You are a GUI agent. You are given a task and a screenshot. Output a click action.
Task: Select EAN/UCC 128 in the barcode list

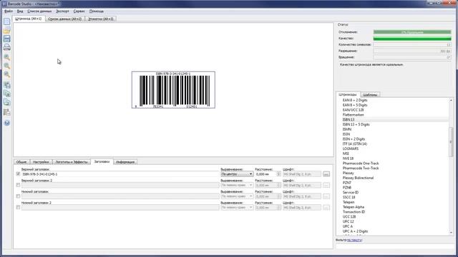point(353,110)
